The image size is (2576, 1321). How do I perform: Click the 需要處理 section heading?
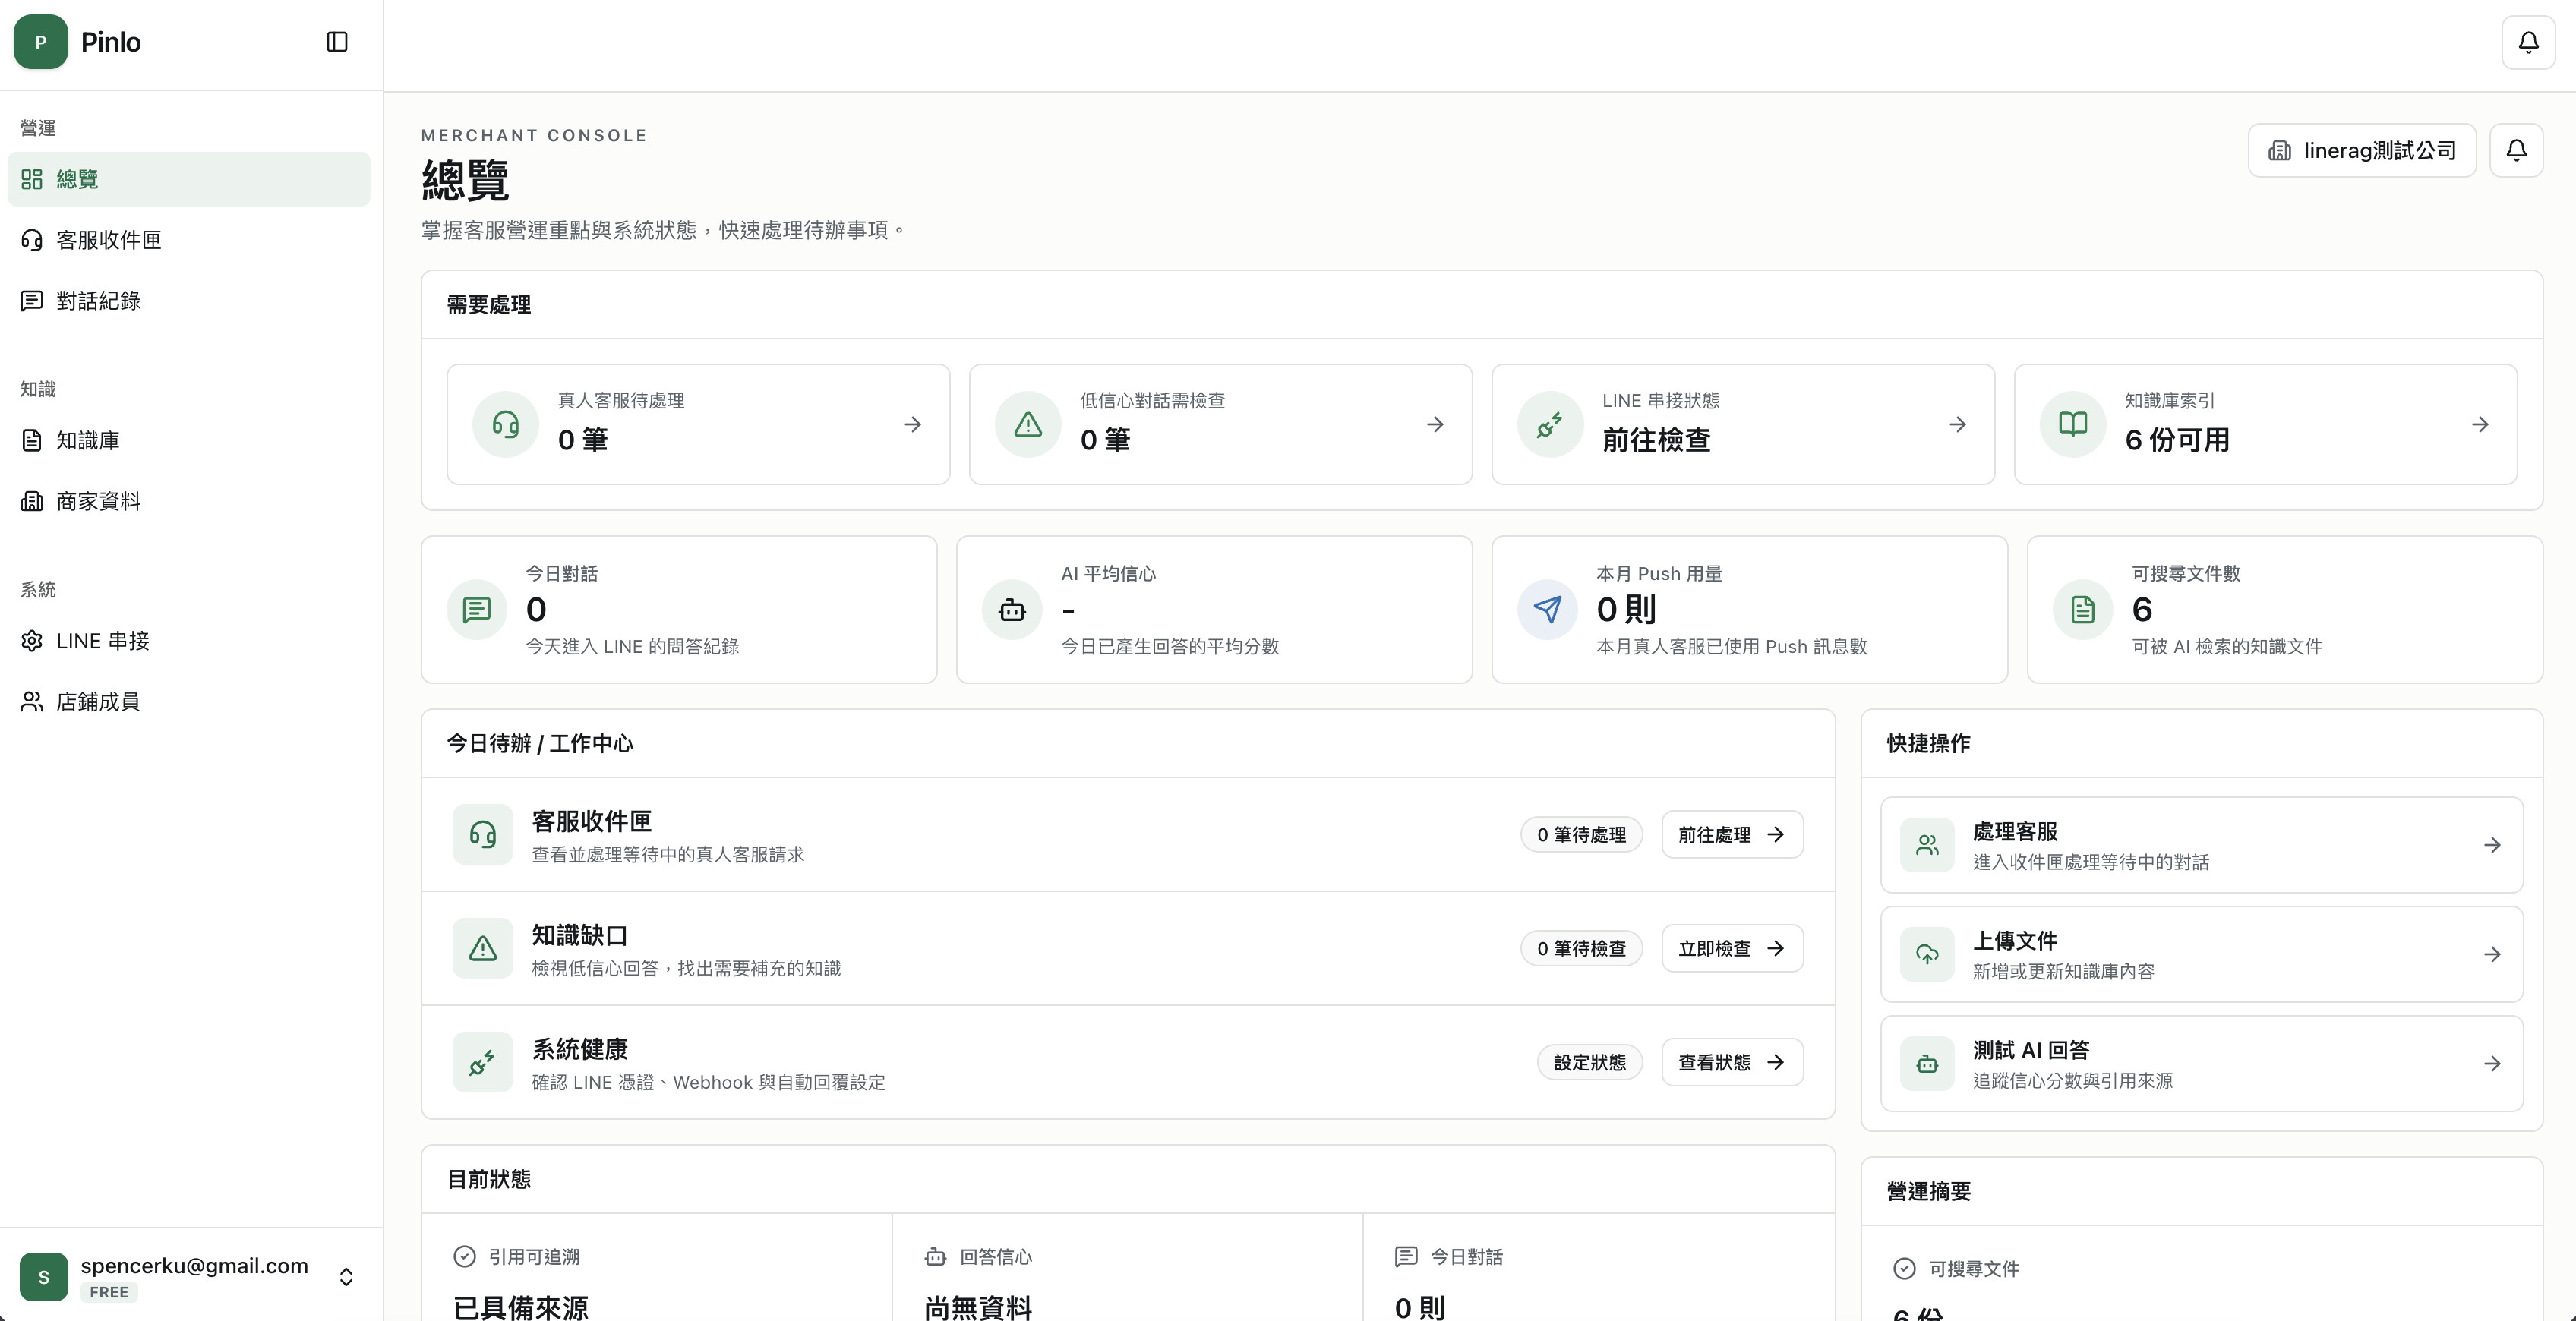click(488, 304)
